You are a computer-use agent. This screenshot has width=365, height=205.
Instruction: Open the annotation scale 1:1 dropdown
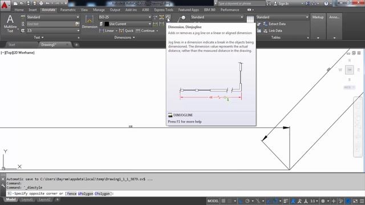(314, 201)
